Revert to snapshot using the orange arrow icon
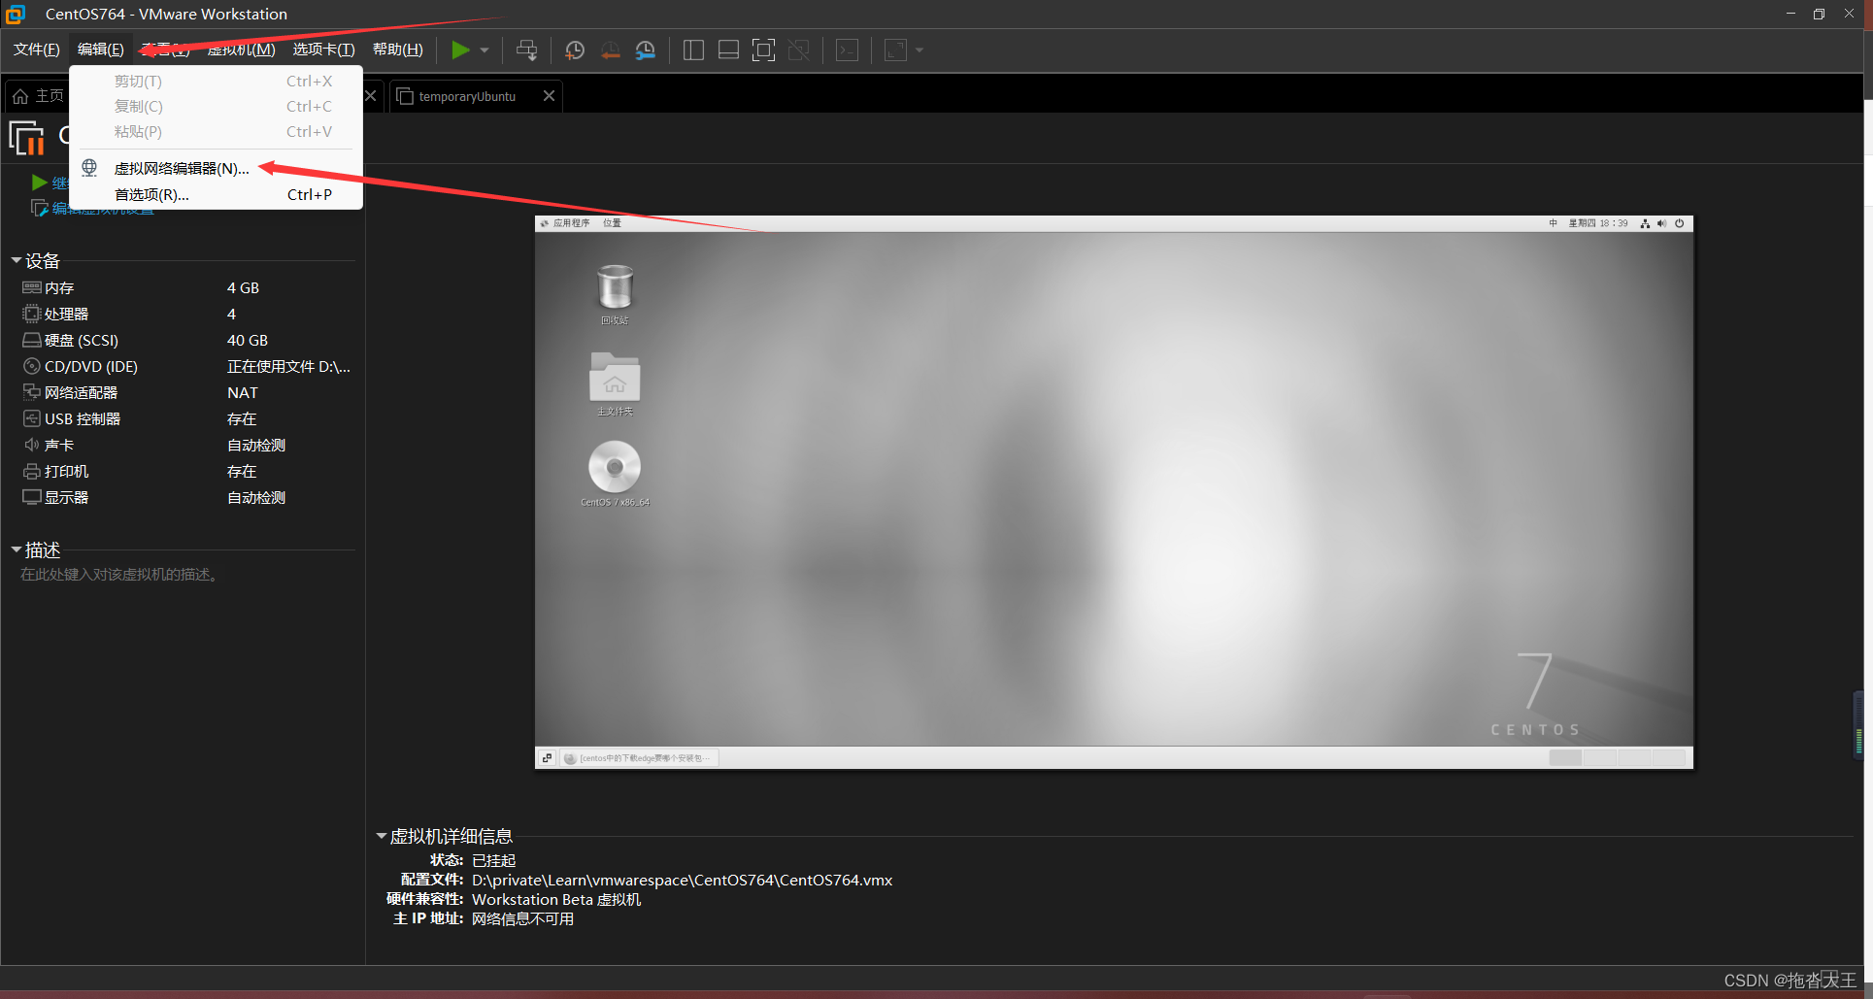Viewport: 1873px width, 999px height. coord(610,50)
